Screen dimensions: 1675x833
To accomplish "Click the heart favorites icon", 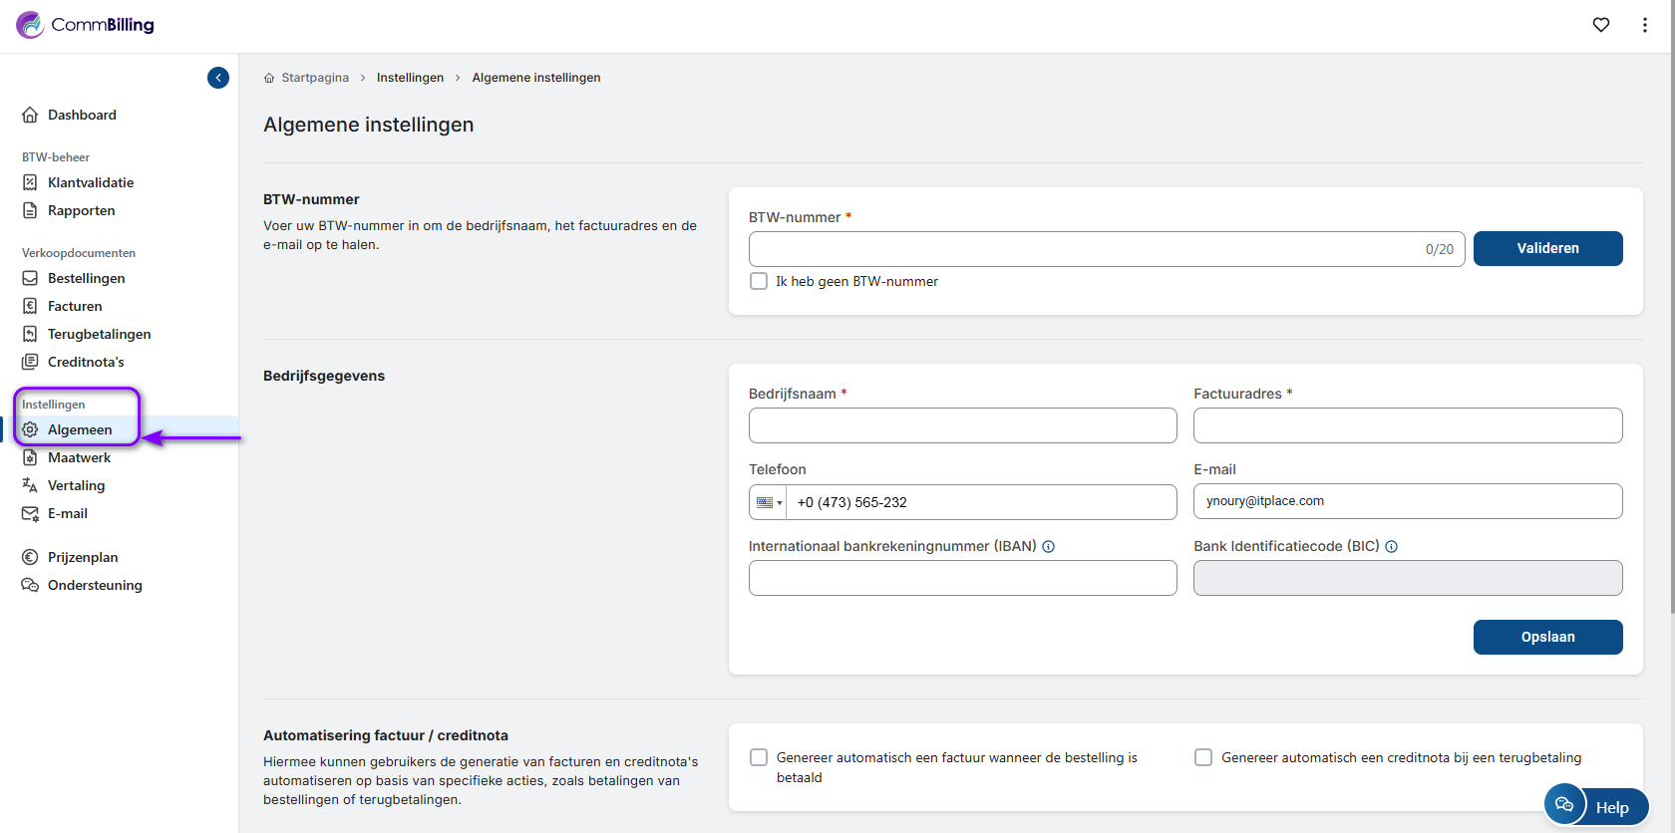I will point(1600,25).
